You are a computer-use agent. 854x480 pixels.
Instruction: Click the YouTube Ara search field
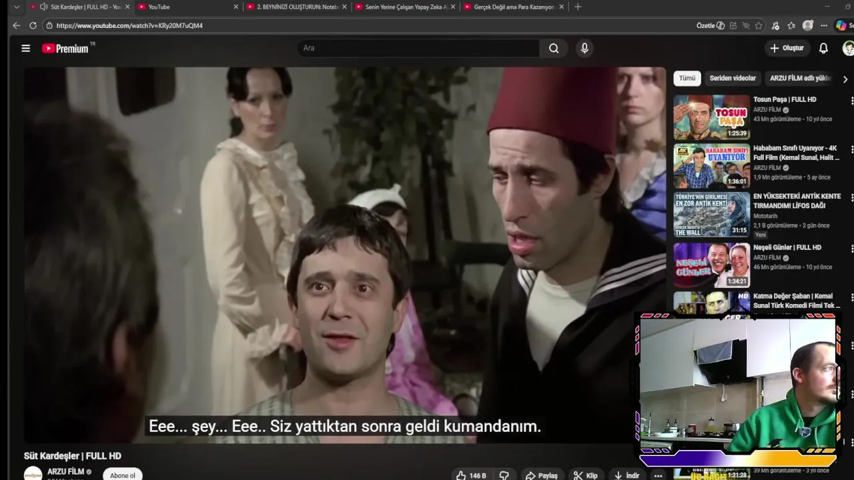[x=418, y=48]
